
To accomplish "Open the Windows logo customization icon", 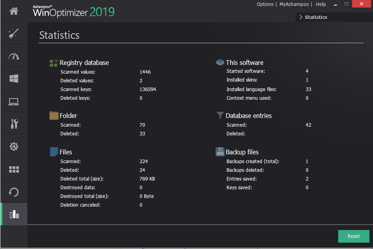I will 14,78.
